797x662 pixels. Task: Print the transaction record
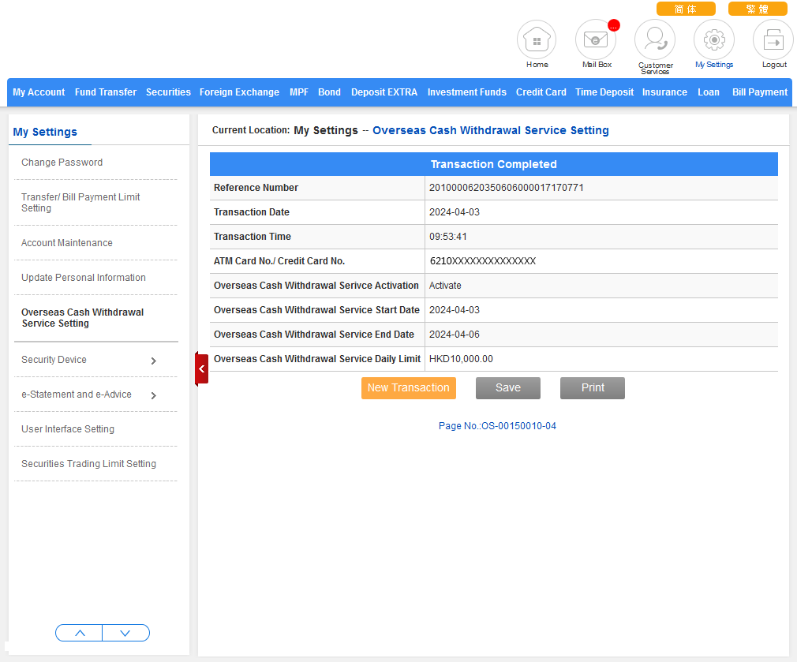tap(592, 388)
